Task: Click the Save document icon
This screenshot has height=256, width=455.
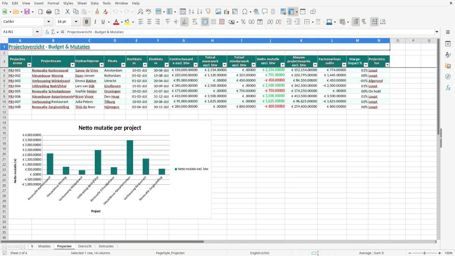Action: coord(27,12)
